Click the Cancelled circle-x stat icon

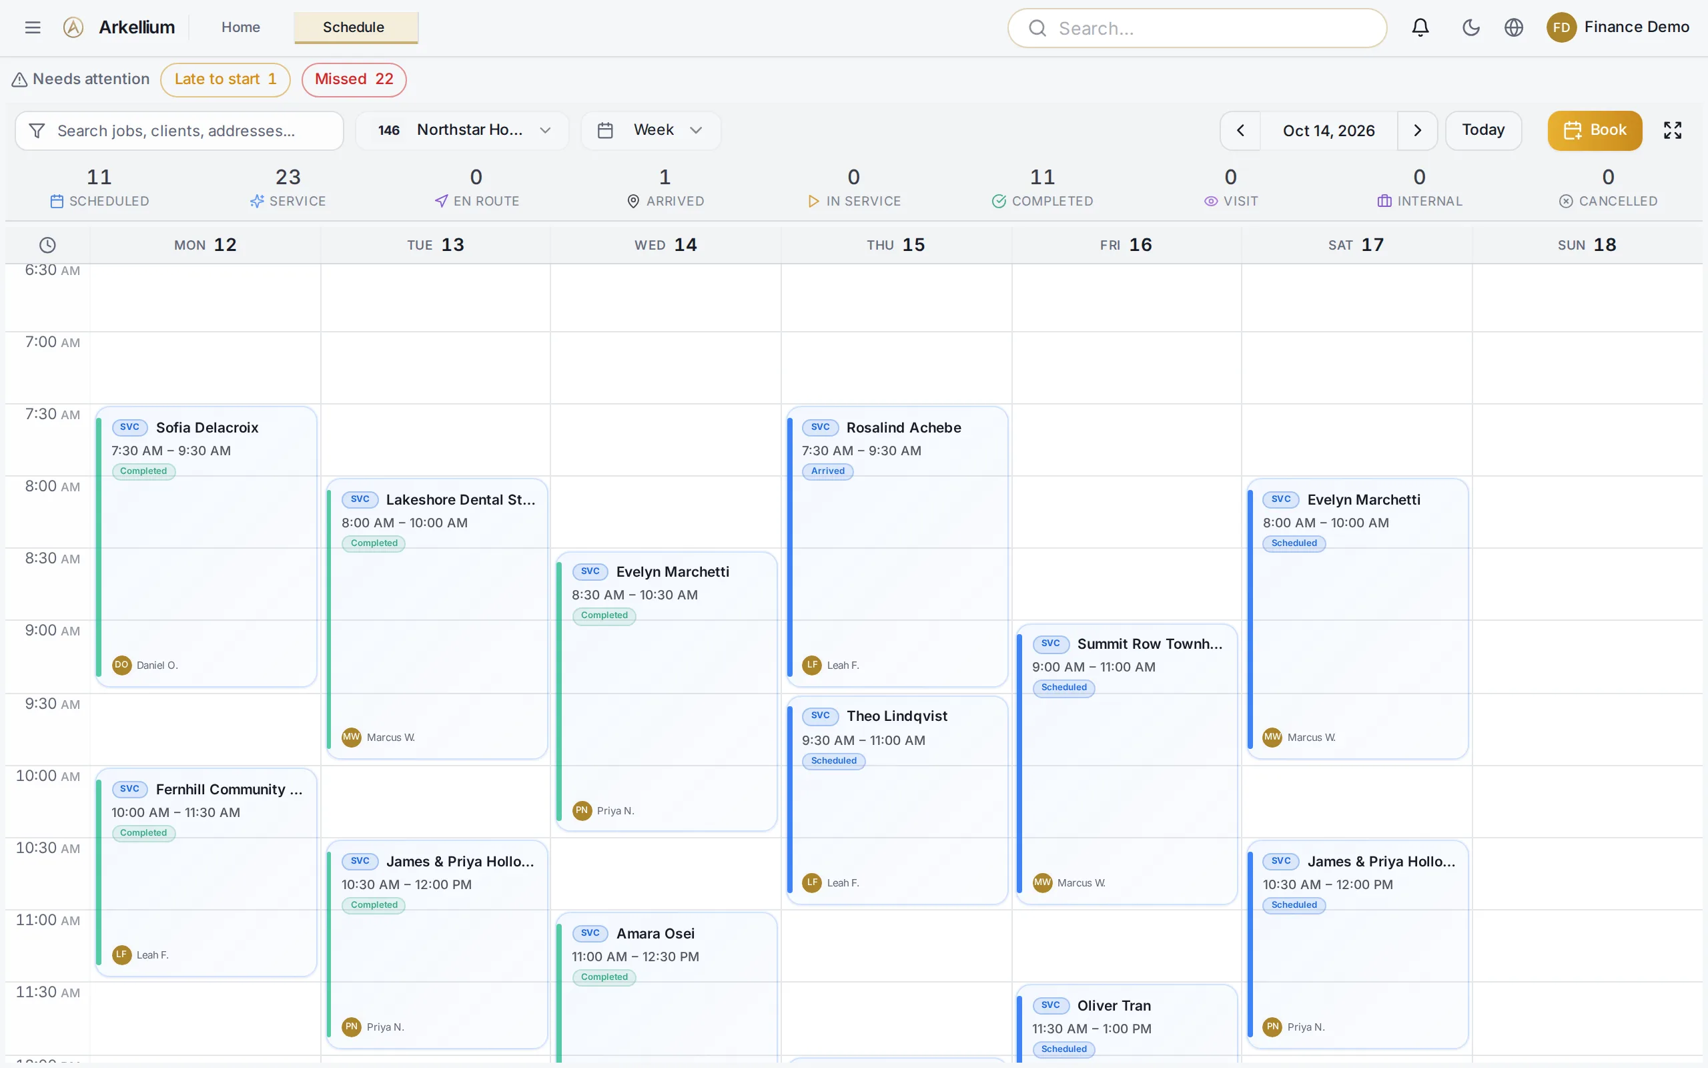tap(1566, 202)
